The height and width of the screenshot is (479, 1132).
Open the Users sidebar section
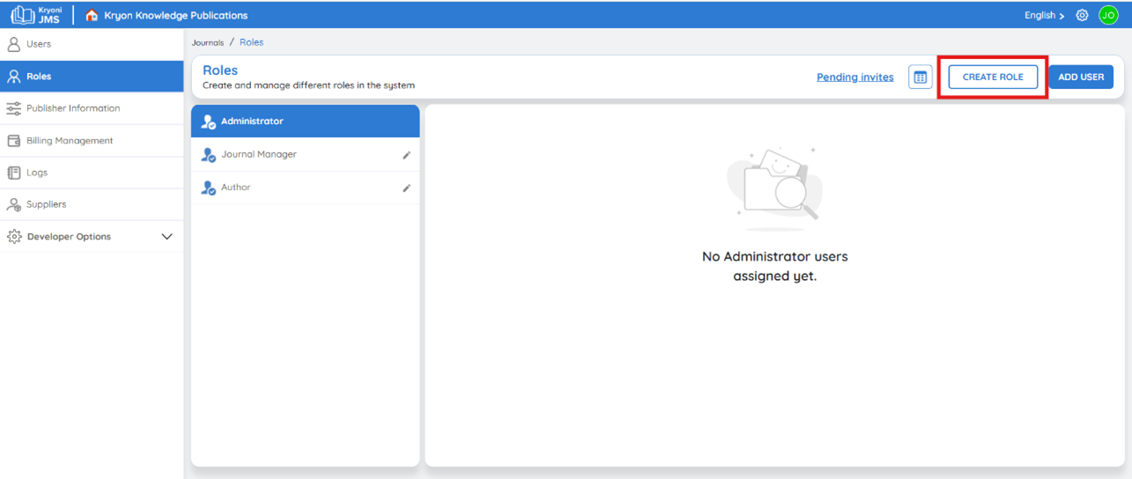click(92, 44)
